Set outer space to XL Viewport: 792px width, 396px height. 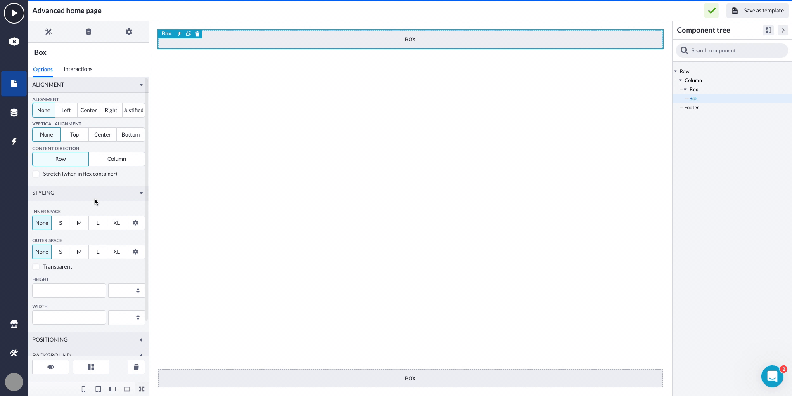[116, 252]
